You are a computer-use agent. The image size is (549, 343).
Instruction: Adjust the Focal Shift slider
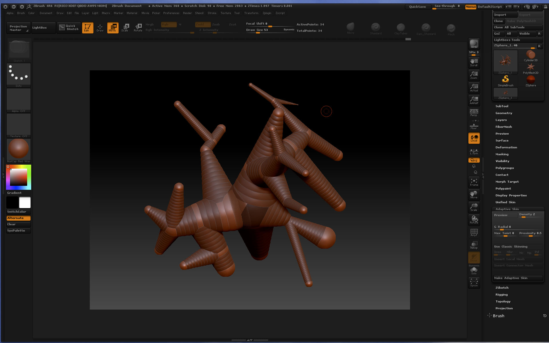[x=270, y=24]
